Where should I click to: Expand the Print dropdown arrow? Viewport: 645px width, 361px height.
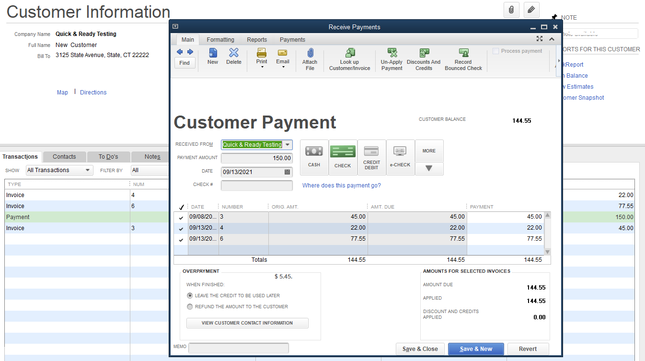click(262, 67)
